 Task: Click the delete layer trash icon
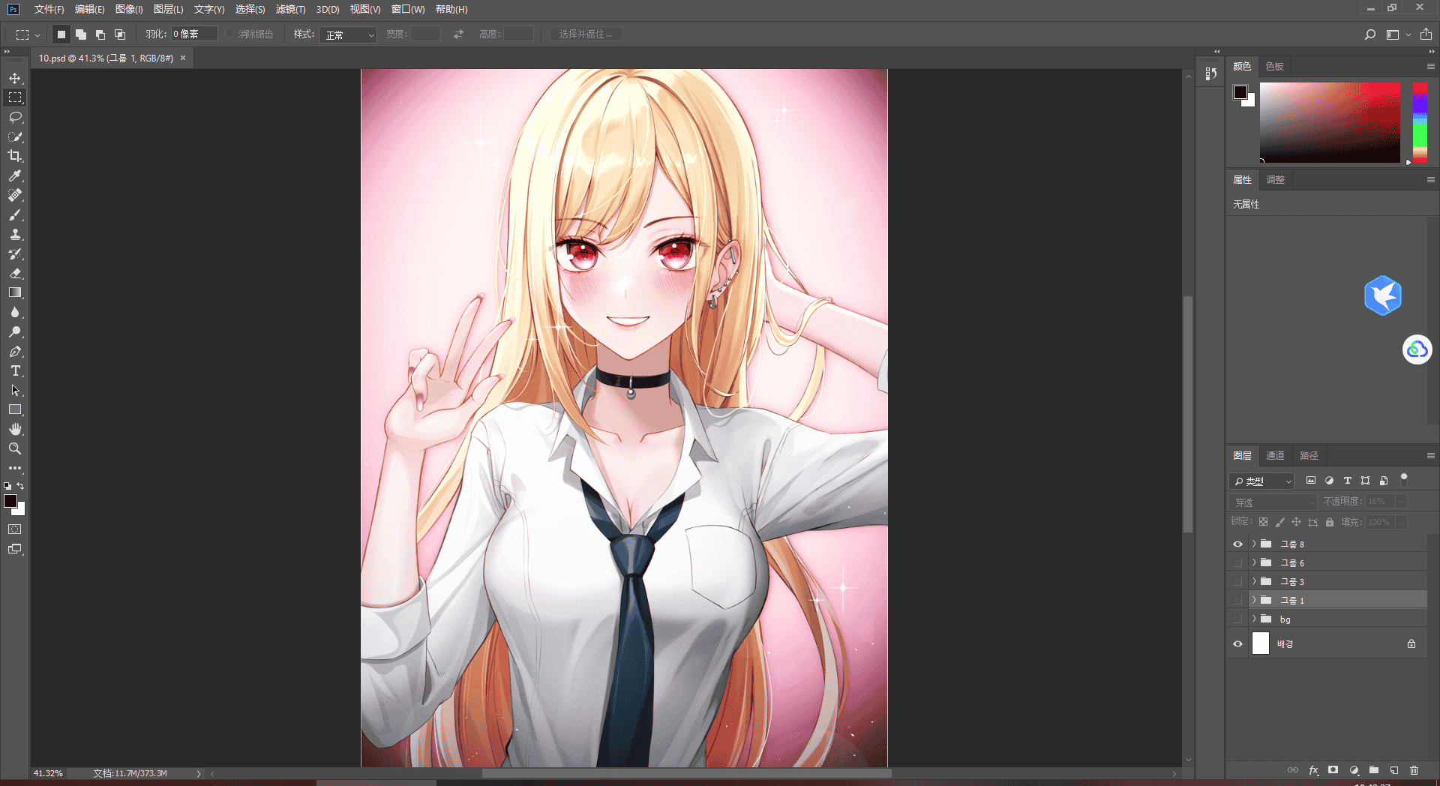tap(1414, 770)
